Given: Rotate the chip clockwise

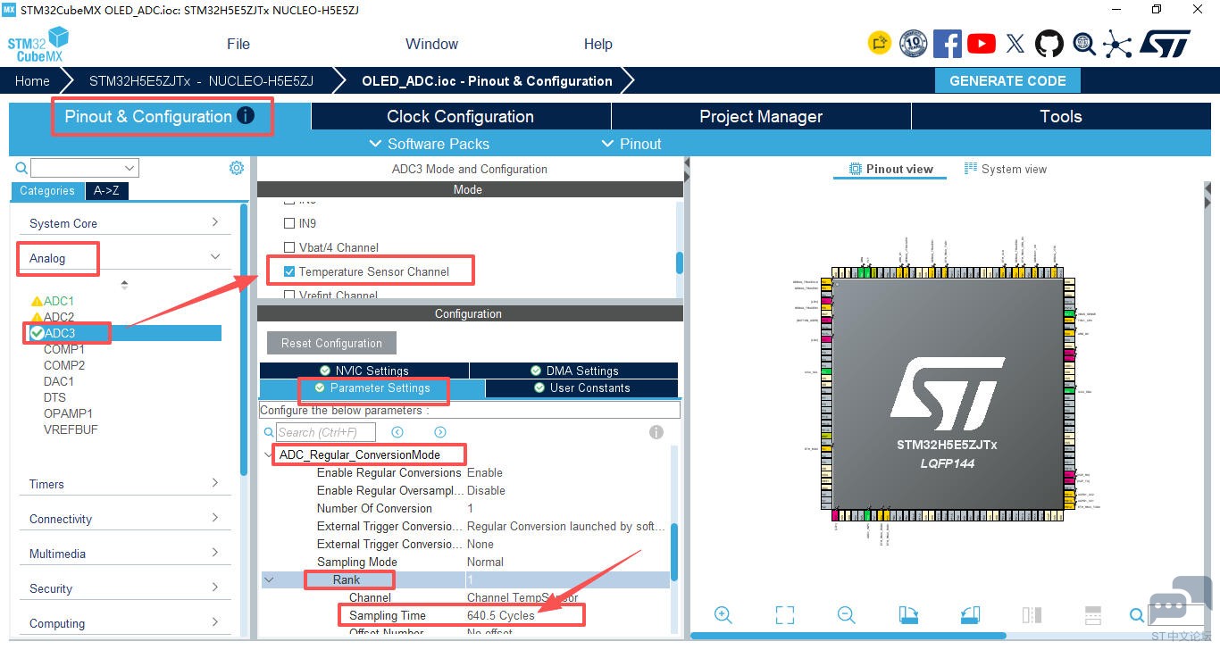Looking at the screenshot, I should point(908,615).
